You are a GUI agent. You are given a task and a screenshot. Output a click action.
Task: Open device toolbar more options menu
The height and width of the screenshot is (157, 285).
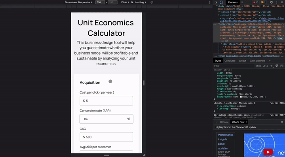pos(209,2)
